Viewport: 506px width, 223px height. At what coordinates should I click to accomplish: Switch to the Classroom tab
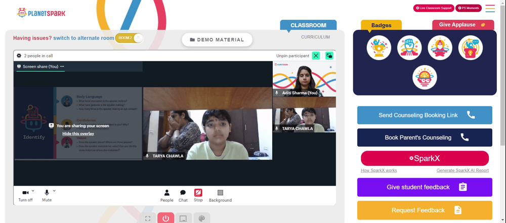[308, 25]
